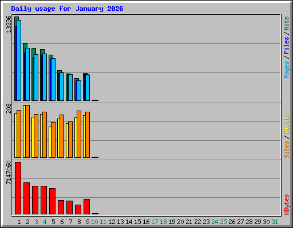293x228 pixels.
Task: Click day number 24 on the x-axis
Action: point(215,222)
